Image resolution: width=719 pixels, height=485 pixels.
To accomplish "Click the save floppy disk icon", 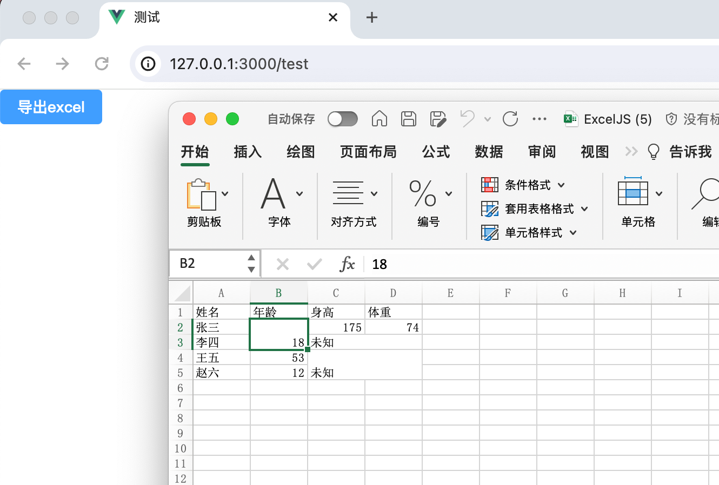I will (x=409, y=118).
